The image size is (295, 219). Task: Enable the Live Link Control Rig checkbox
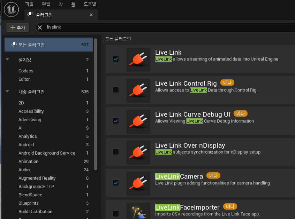[116, 90]
